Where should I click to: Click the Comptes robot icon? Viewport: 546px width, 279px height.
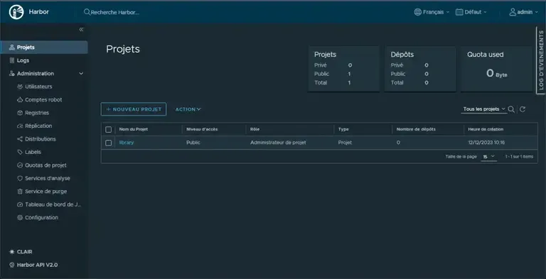pos(20,100)
